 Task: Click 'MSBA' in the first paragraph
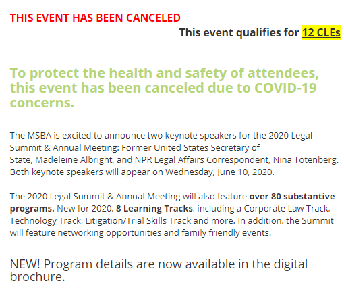pyautogui.click(x=39, y=136)
